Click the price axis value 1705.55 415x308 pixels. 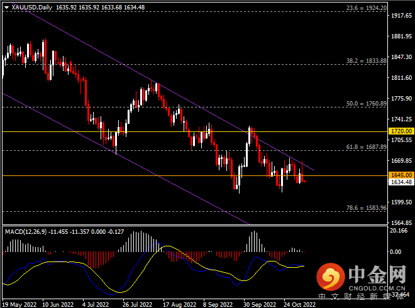pos(402,140)
